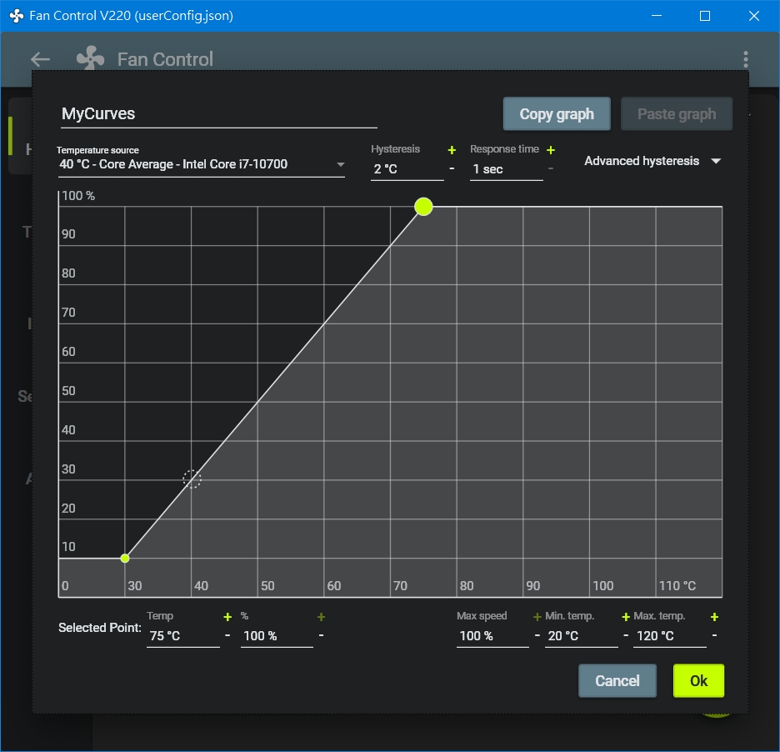Decrease Max speed with the minus icon
The image size is (780, 752).
tap(537, 635)
